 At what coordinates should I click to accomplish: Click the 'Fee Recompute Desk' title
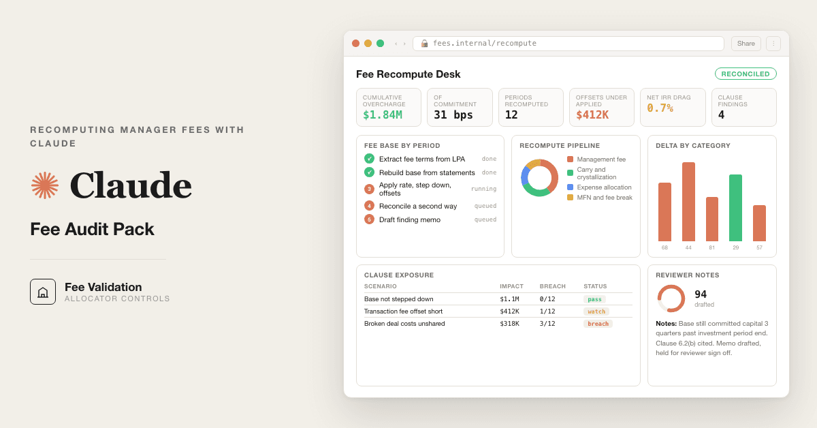408,74
